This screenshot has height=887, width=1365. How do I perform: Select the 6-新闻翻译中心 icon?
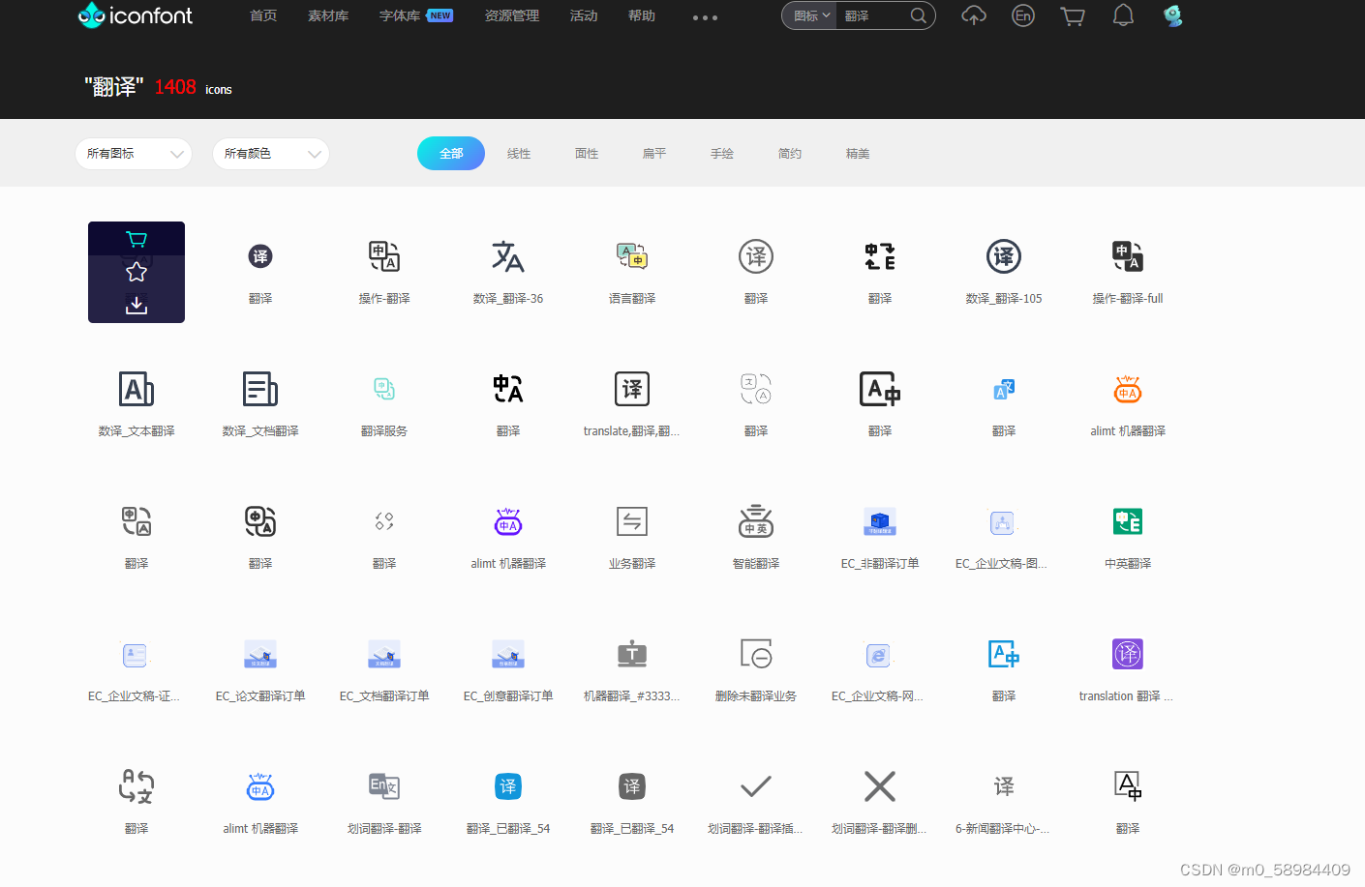pos(1004,786)
